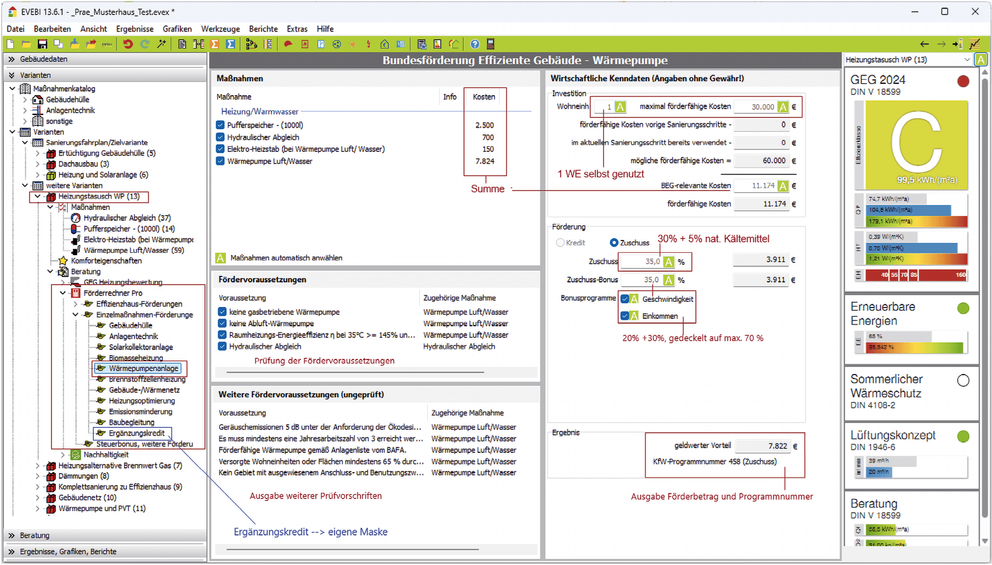
Task: Create a new project file
Action: point(10,44)
